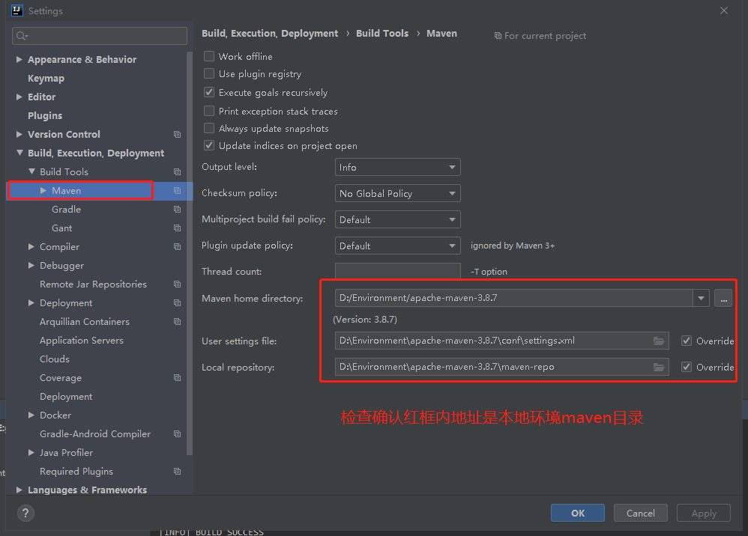Expand the Docker tree node
The image size is (748, 536).
pyautogui.click(x=31, y=415)
